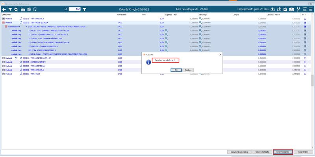Collapse Material 000012 TINTA AZUL row
This screenshot has height=157, width=315.
[x=4, y=23]
